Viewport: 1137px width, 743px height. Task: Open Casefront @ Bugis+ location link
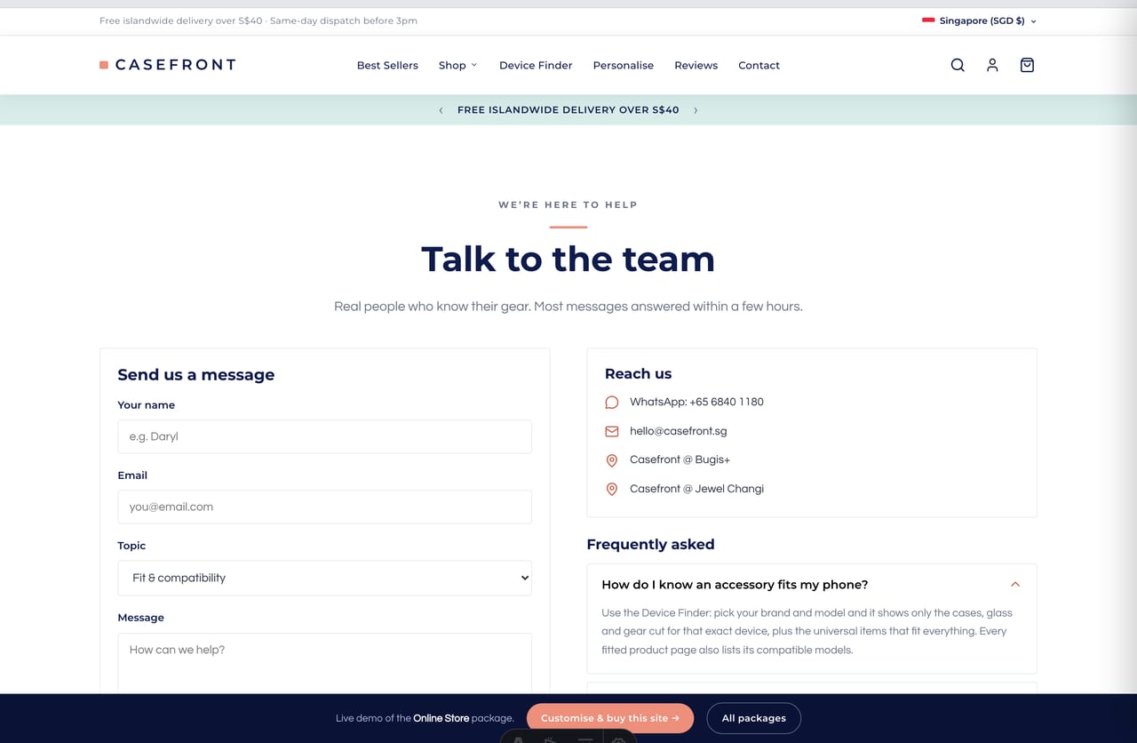point(680,459)
